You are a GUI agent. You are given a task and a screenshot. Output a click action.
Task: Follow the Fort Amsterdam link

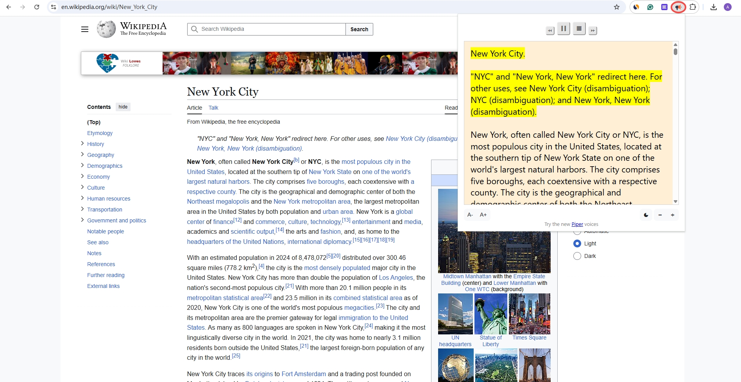(304, 374)
